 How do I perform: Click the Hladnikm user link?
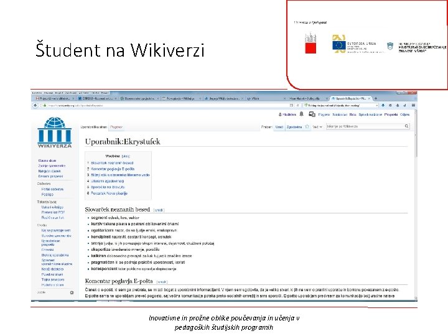[x=289, y=114]
